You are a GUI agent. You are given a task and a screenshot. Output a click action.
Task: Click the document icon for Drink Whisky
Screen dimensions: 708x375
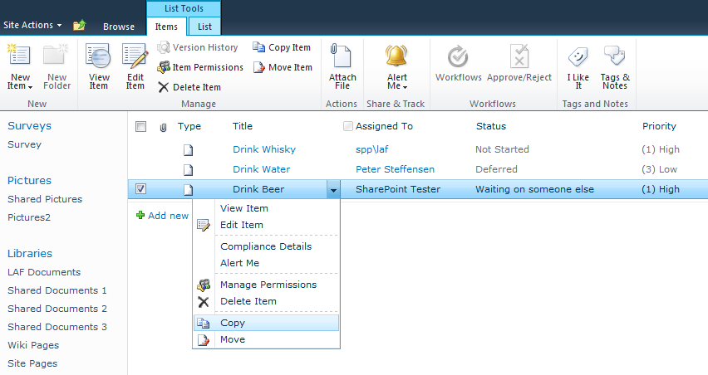189,149
